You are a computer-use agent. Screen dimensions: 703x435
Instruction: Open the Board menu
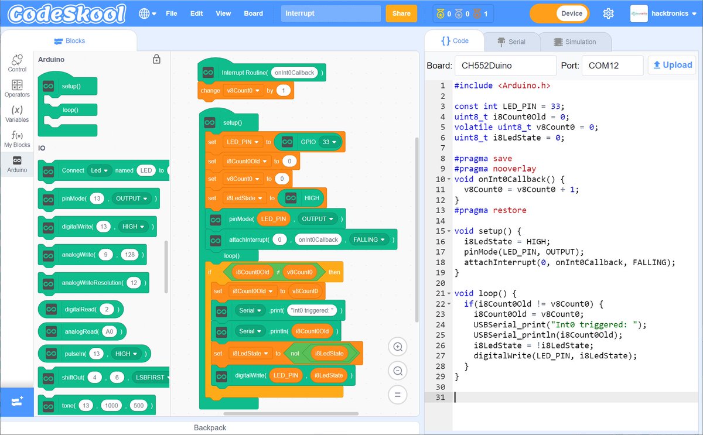pyautogui.click(x=254, y=13)
